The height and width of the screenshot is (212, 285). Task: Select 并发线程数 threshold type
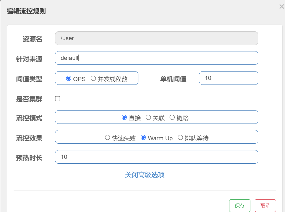click(93, 78)
